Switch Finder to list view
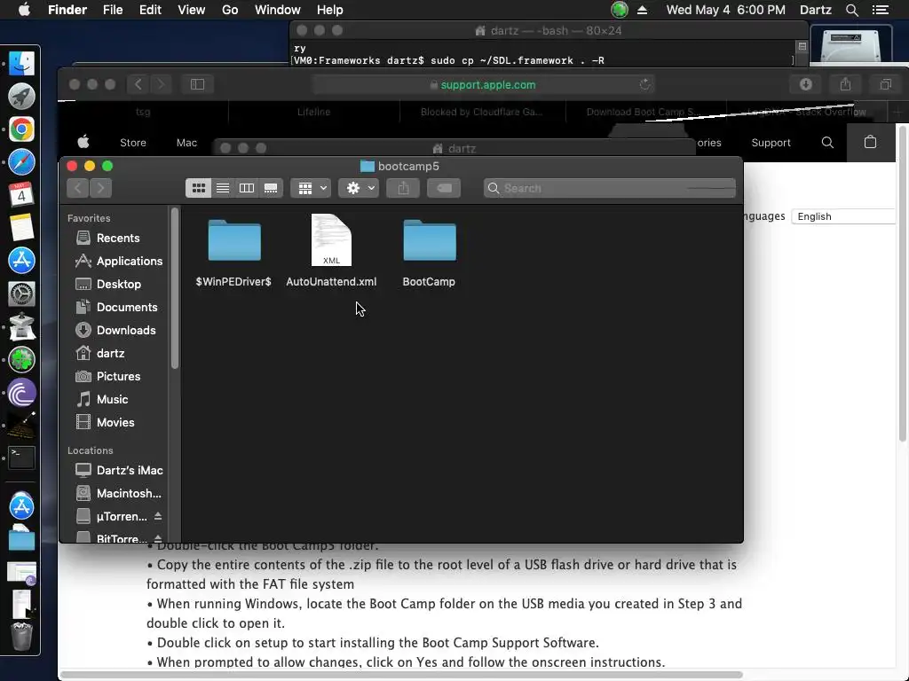The height and width of the screenshot is (681, 909). tap(223, 188)
